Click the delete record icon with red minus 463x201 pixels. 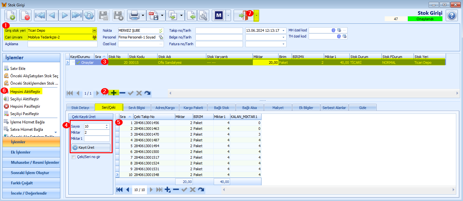click(x=25, y=15)
